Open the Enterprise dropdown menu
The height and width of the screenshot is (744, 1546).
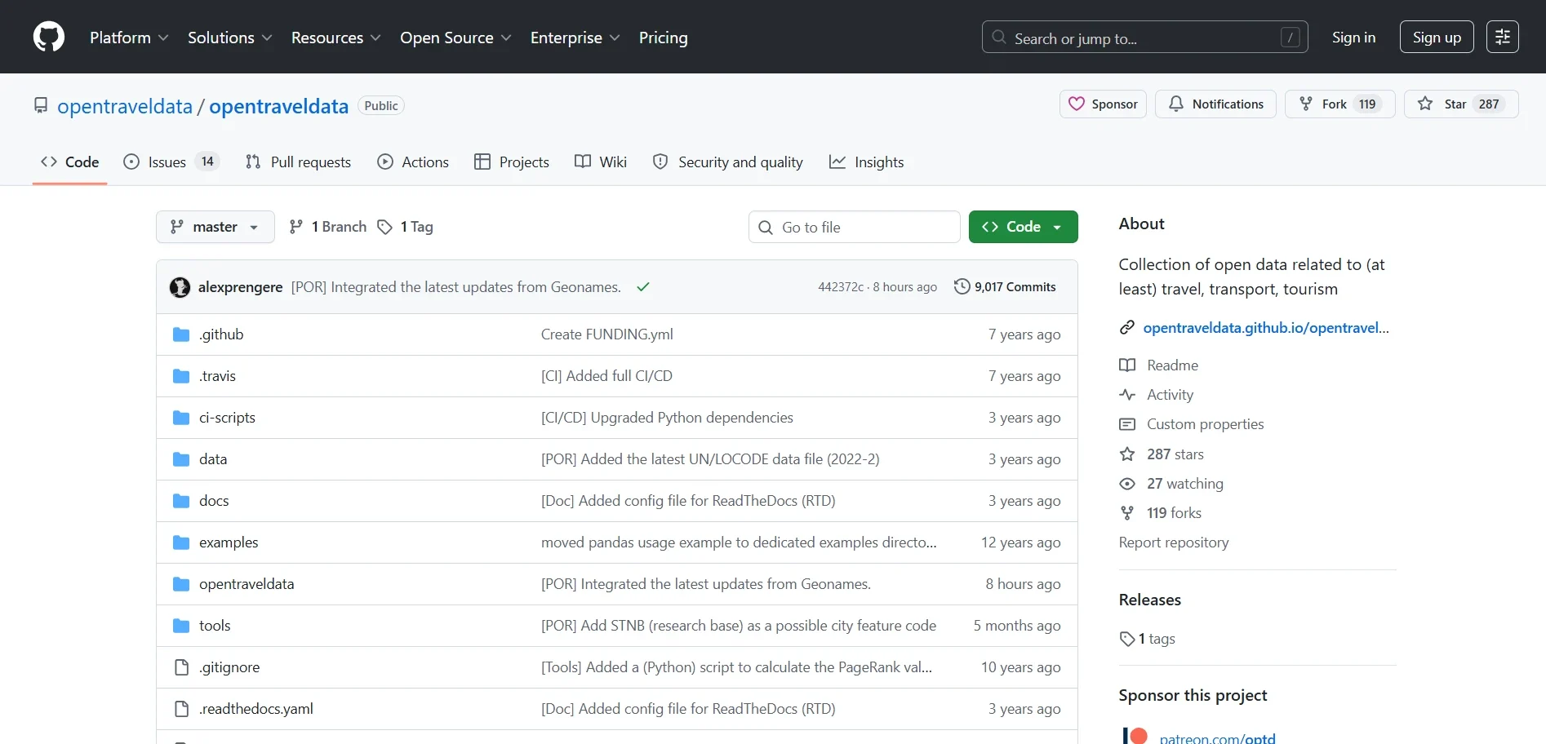coord(575,38)
